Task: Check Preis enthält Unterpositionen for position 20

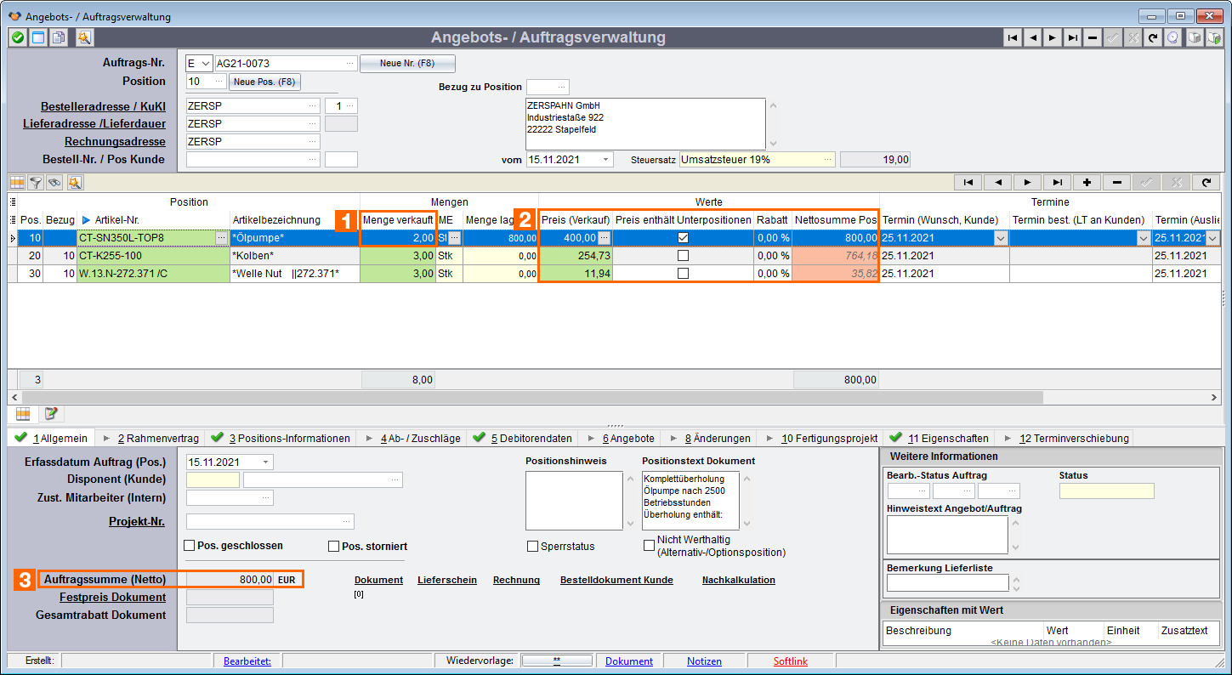Action: tap(683, 256)
